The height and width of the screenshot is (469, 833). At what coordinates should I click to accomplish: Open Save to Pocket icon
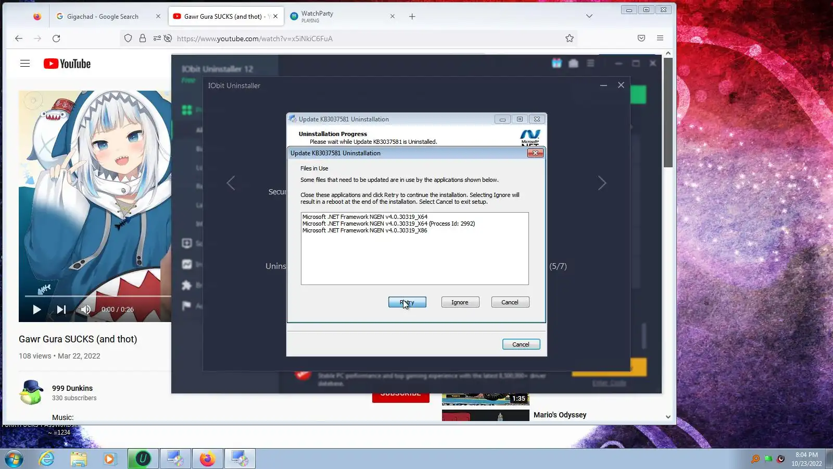point(641,38)
